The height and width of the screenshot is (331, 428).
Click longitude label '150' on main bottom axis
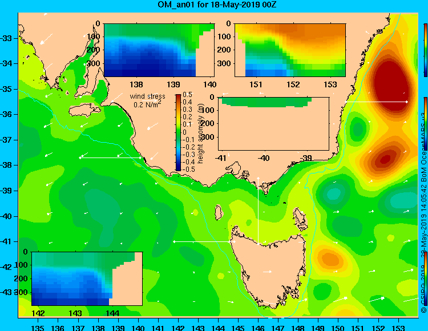click(338, 328)
